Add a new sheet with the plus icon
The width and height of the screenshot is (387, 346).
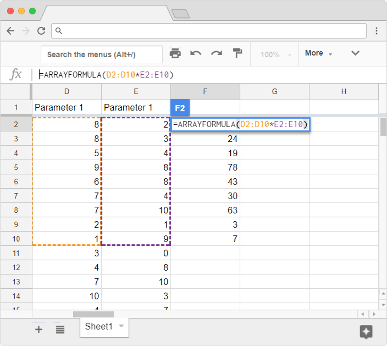click(38, 329)
